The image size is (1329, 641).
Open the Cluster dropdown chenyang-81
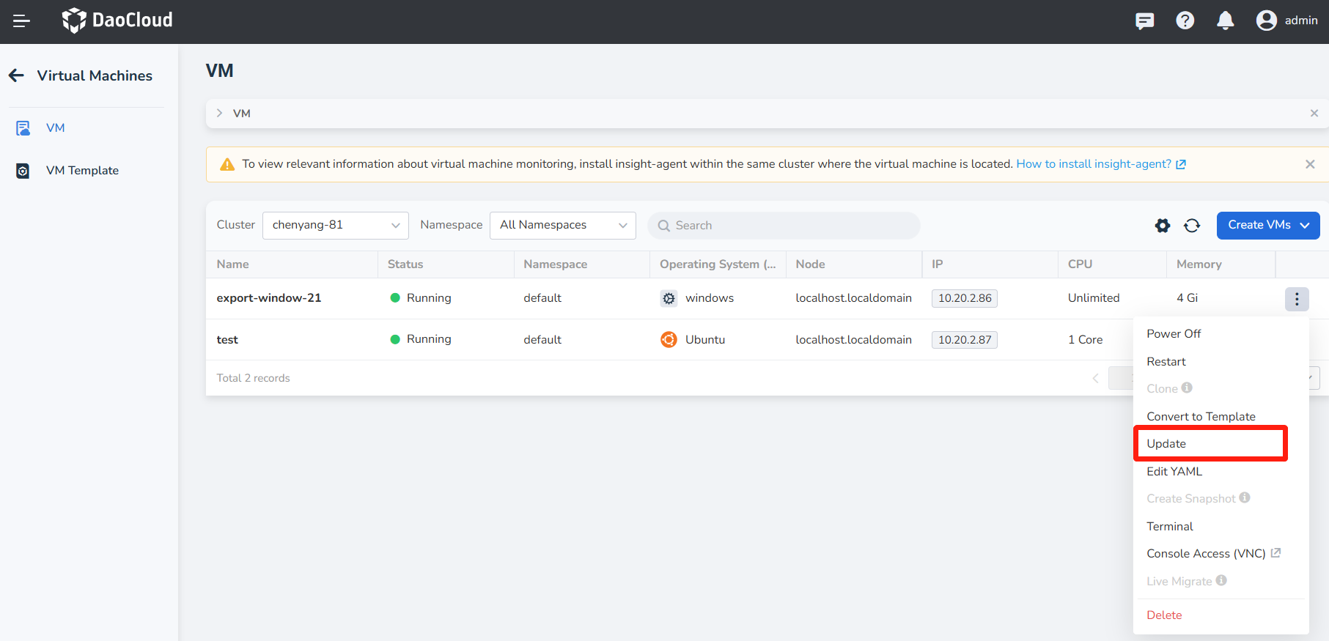coord(335,225)
